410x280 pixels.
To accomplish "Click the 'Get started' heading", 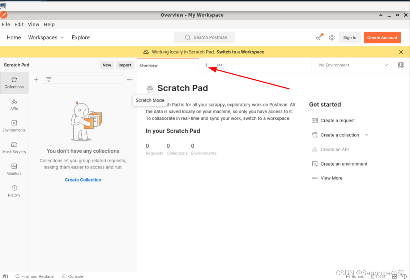I will point(325,105).
